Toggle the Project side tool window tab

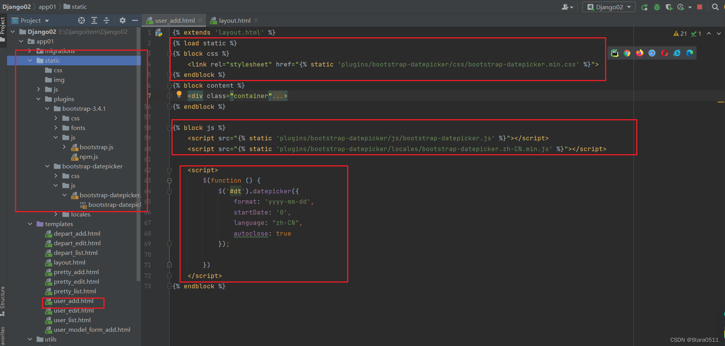coord(3,29)
